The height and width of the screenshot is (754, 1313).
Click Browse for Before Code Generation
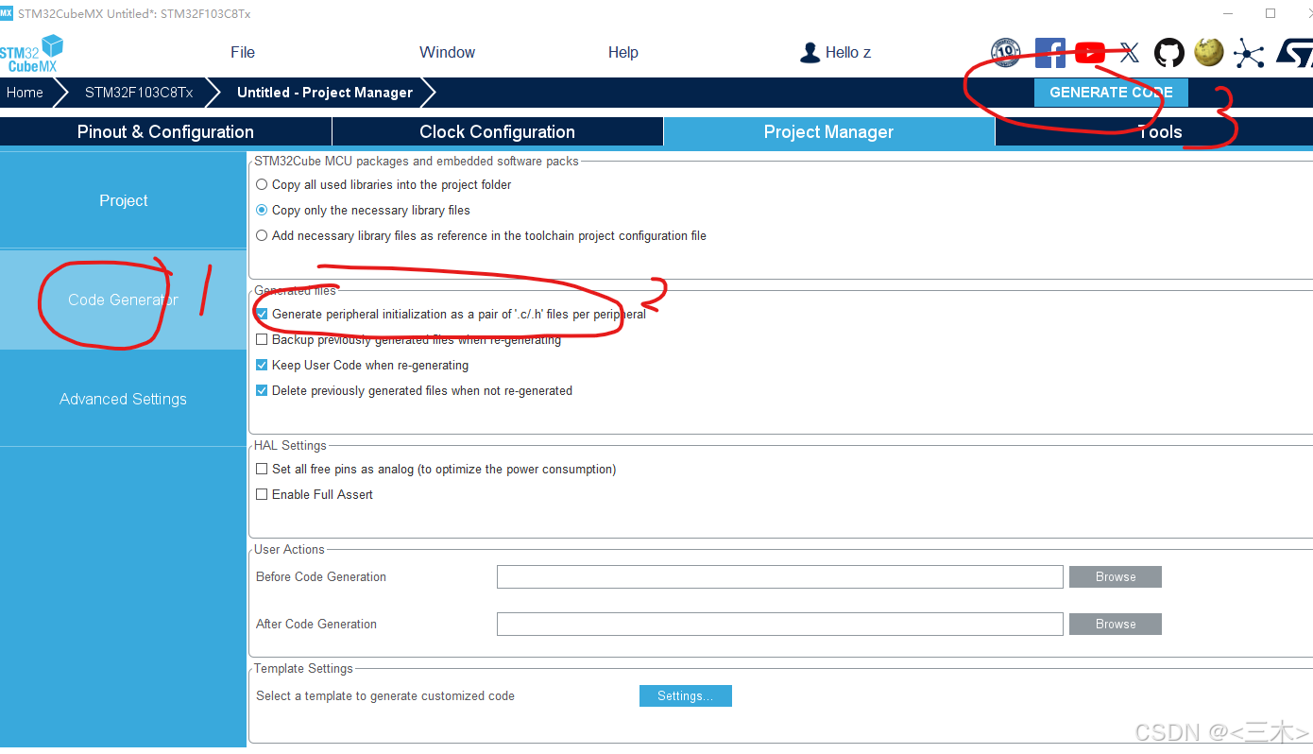point(1116,576)
